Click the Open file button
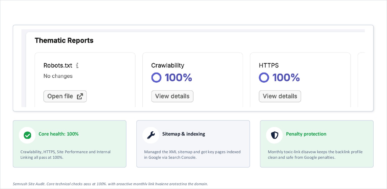This screenshot has height=189, width=387. click(x=65, y=96)
